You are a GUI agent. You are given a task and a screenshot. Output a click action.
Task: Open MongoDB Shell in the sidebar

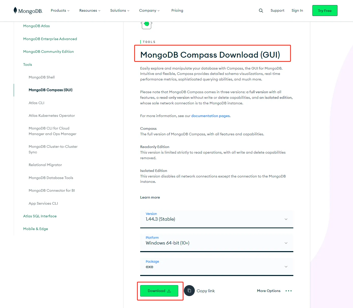point(42,77)
